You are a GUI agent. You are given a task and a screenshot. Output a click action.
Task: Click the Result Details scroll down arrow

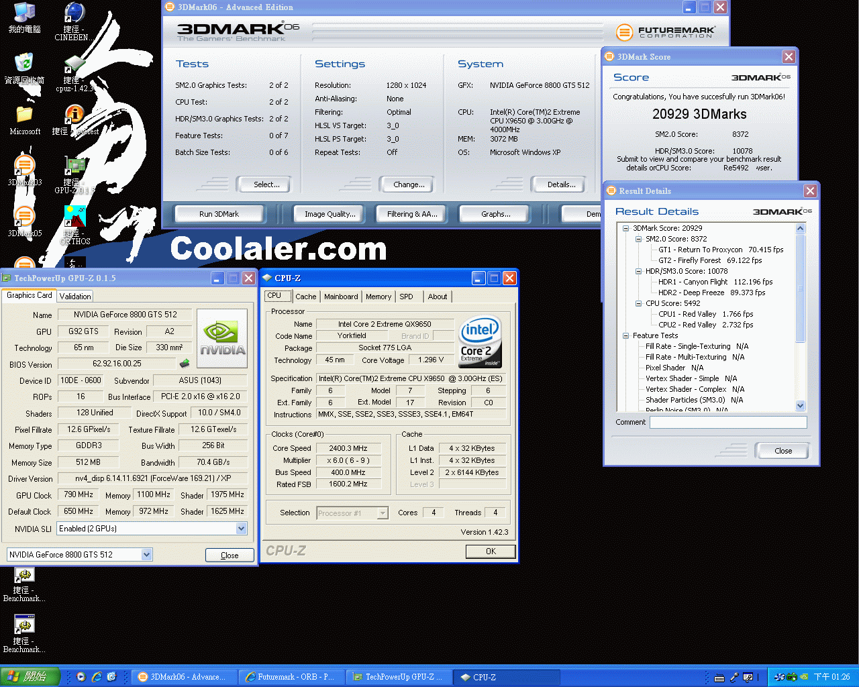click(x=800, y=405)
